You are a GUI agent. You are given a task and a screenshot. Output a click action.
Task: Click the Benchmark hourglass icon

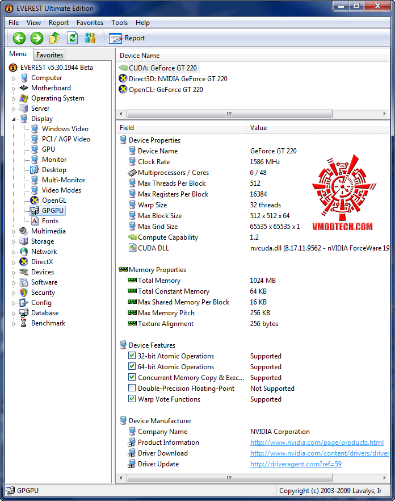point(24,323)
